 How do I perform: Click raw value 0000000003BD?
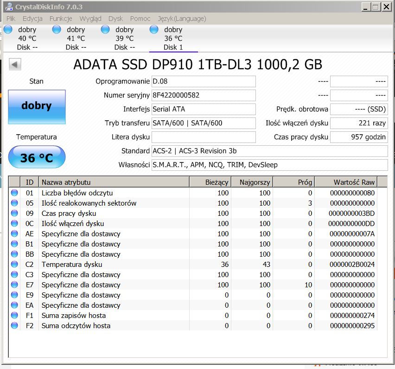click(352, 214)
